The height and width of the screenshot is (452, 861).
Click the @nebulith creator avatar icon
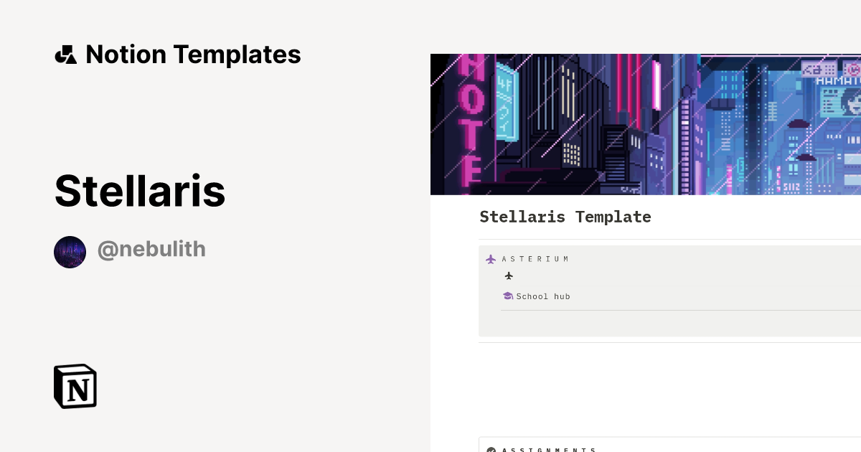click(x=70, y=251)
